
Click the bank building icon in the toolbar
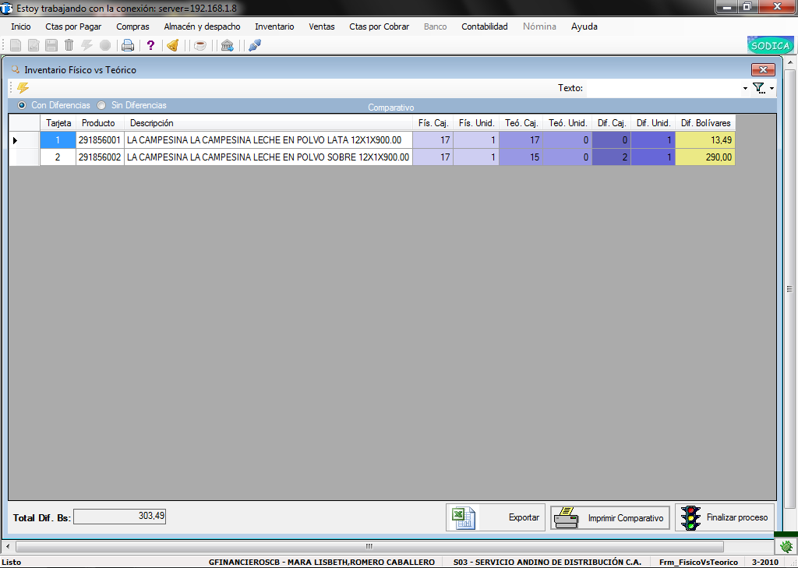(x=227, y=45)
